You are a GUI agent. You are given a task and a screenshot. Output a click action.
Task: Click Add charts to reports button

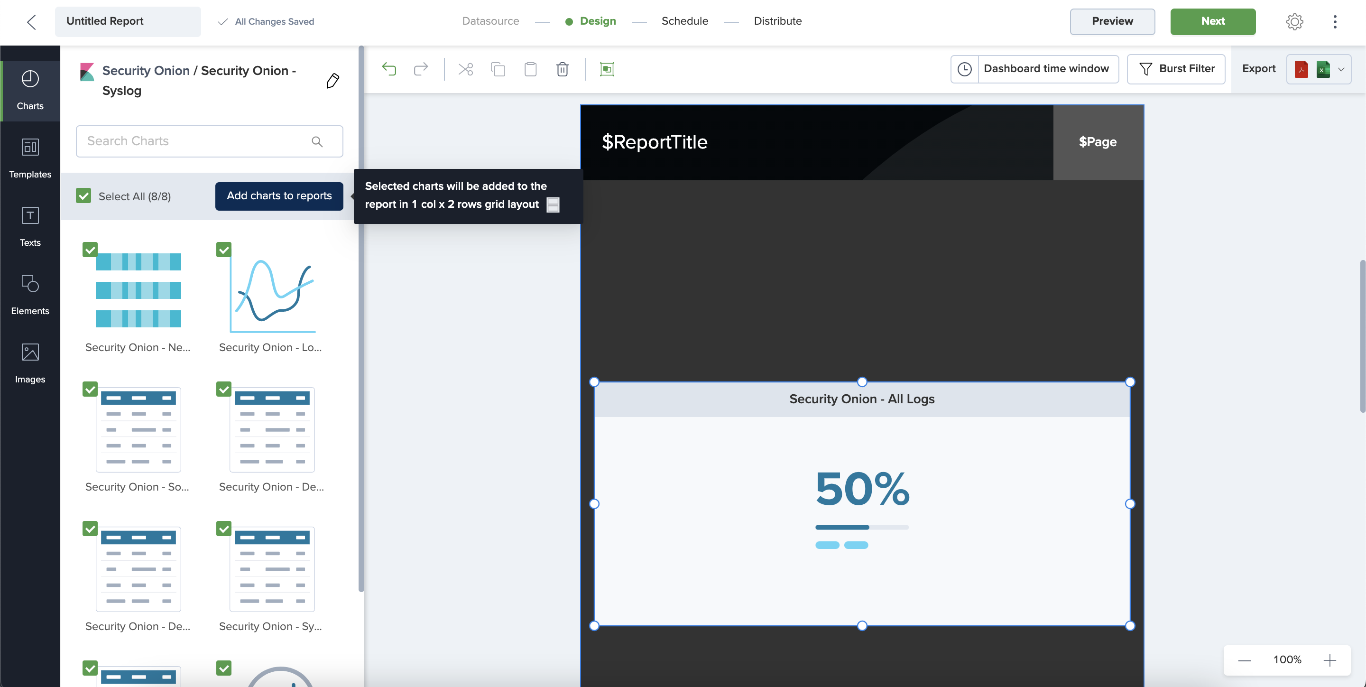(279, 196)
